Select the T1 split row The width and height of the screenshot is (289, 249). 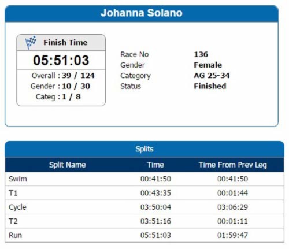(x=144, y=193)
